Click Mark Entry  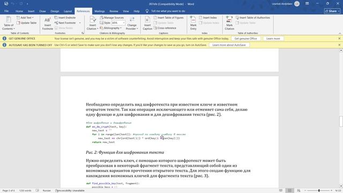coord(193,23)
